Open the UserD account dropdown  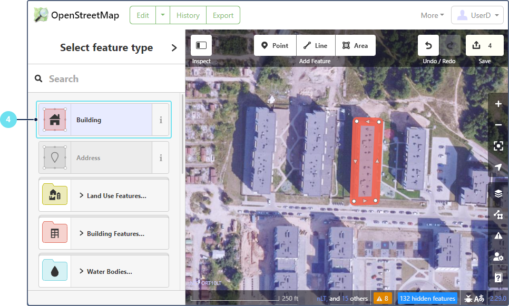pos(477,15)
